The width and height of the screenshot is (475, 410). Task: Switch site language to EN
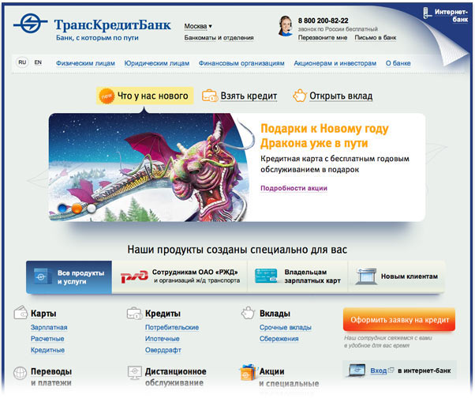pos(38,62)
